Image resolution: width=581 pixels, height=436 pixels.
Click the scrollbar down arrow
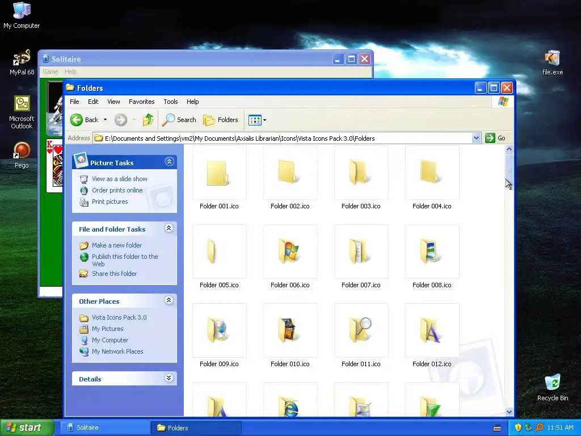pos(509,412)
